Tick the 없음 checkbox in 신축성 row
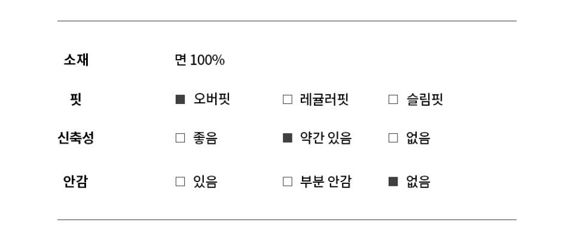 [x=393, y=139]
